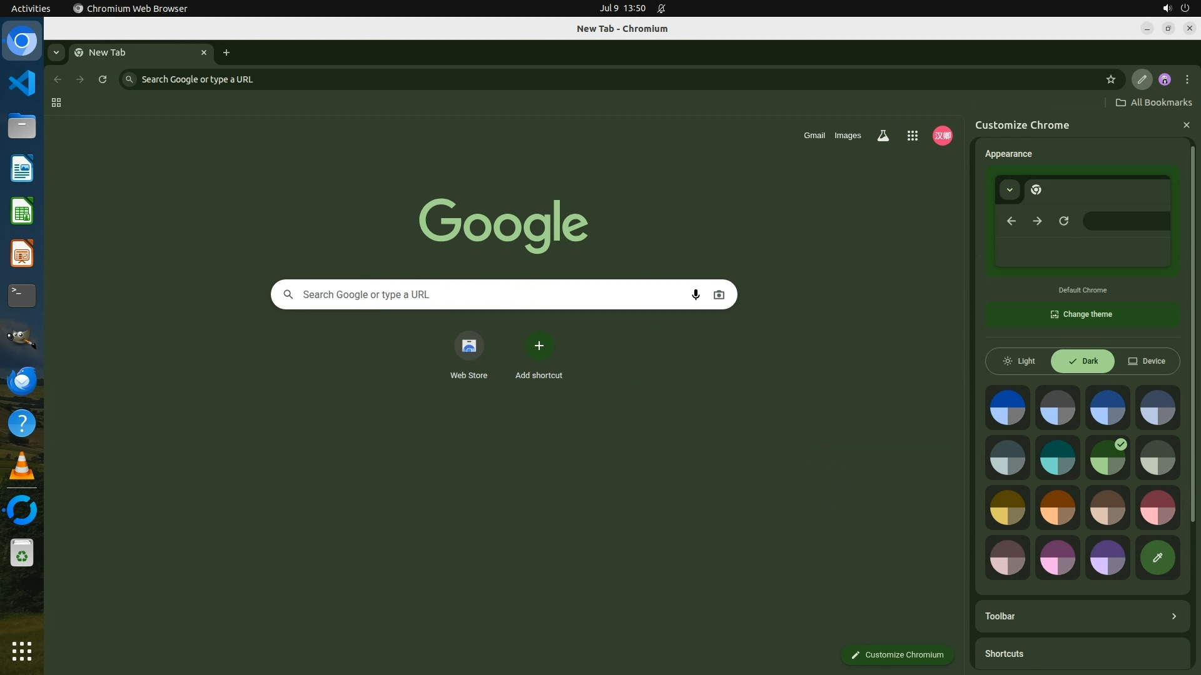Choose the orange color theme swatch
Image resolution: width=1201 pixels, height=675 pixels.
1057,507
